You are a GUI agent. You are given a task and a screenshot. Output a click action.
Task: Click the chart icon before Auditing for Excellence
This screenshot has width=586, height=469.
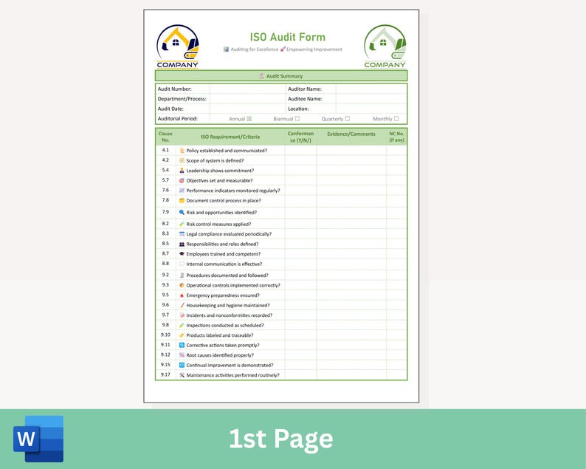coord(226,49)
